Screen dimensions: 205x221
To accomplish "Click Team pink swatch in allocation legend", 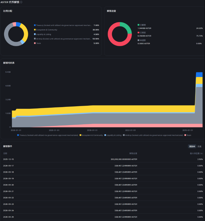I will click(35, 43).
